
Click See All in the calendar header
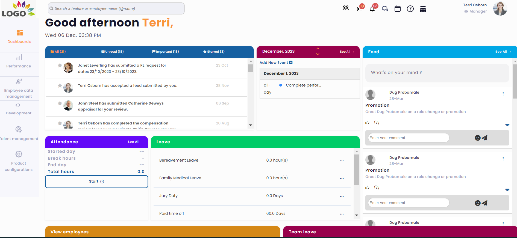(347, 52)
